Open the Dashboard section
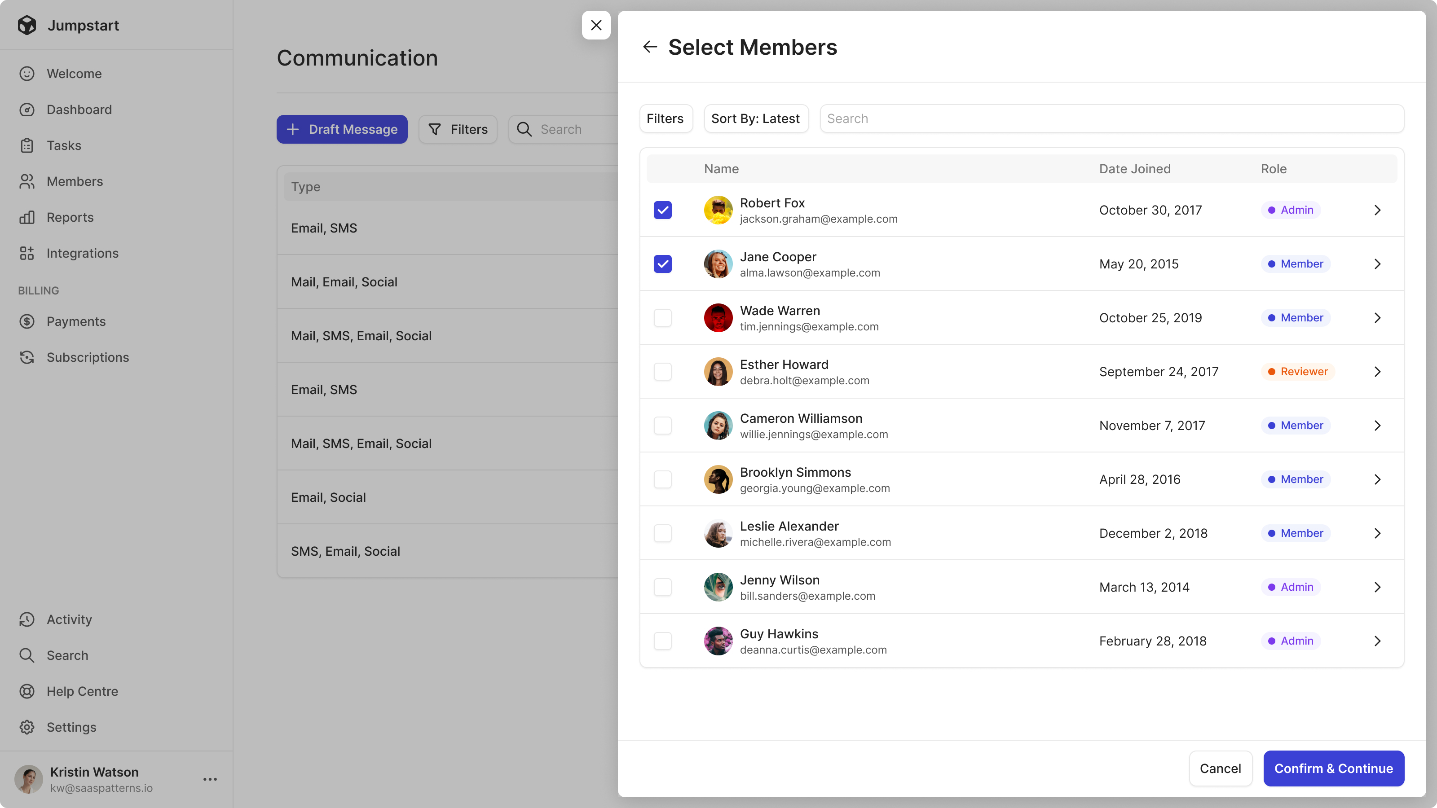The height and width of the screenshot is (808, 1437). coord(79,110)
